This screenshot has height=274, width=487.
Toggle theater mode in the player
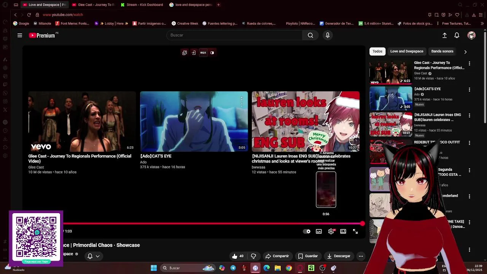coord(343,231)
